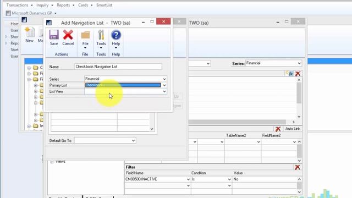352x198 pixels.
Task: Expand the Views tree node
Action: pyautogui.click(x=52, y=162)
